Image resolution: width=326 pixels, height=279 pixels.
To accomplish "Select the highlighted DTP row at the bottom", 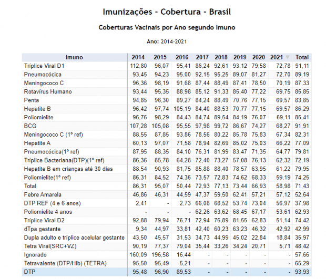I will 29,271.
